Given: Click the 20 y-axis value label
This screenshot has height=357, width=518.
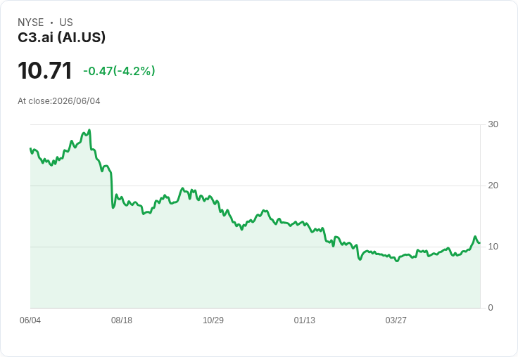Looking at the screenshot, I should 493,186.
